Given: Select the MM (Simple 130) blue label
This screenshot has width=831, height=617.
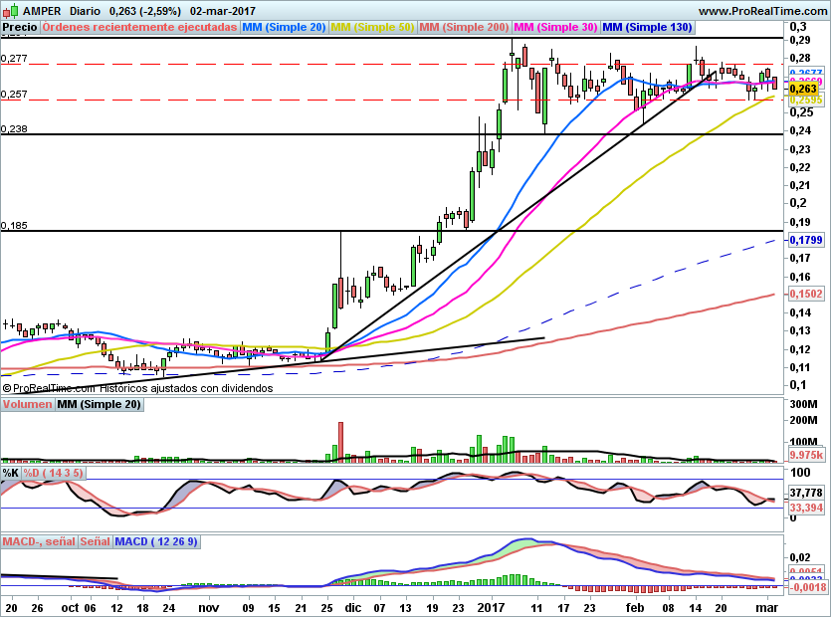Looking at the screenshot, I should (647, 27).
